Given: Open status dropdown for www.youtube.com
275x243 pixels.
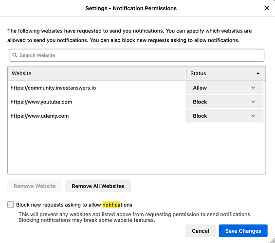Looking at the screenshot, I should pos(224,102).
